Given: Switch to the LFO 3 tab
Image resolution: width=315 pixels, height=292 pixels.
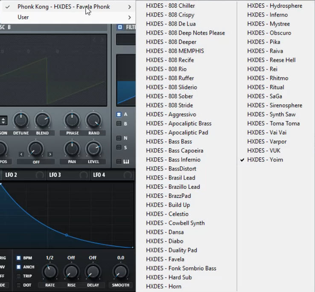Looking at the screenshot, I should [x=55, y=175].
